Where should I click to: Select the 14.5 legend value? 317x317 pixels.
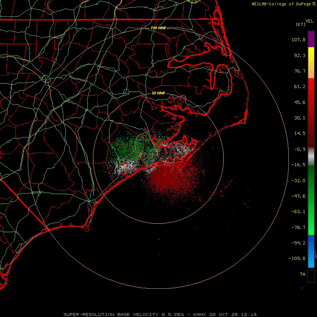tap(300, 133)
